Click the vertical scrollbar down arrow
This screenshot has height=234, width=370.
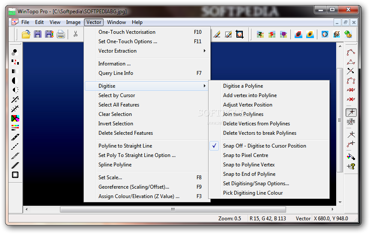(x=340, y=202)
